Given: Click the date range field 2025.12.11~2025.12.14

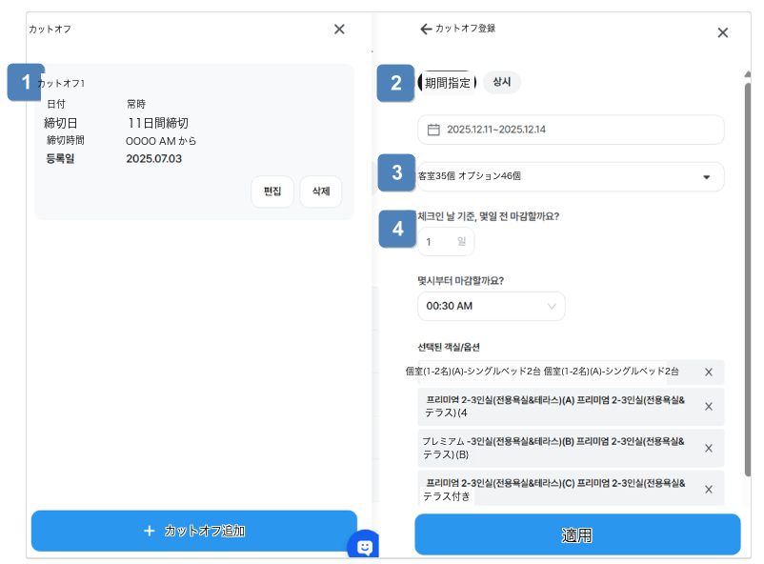Looking at the screenshot, I should (x=571, y=130).
